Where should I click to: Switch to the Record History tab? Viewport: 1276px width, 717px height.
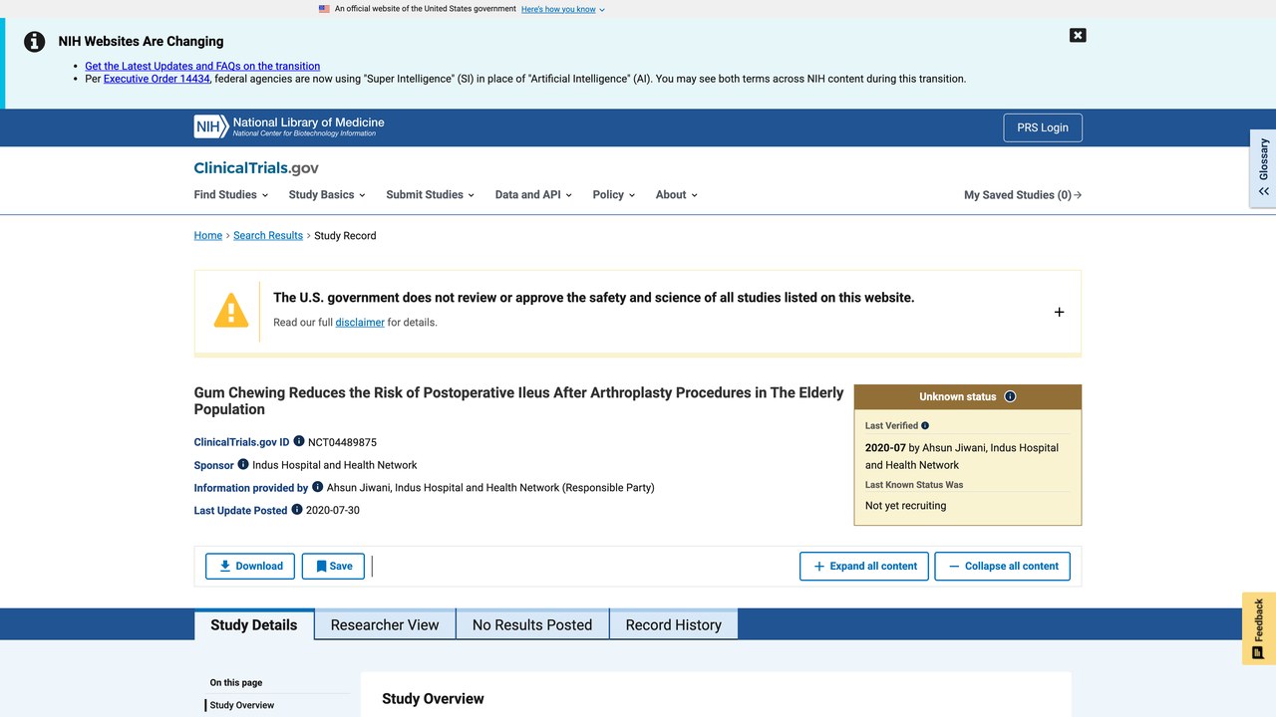coord(674,624)
